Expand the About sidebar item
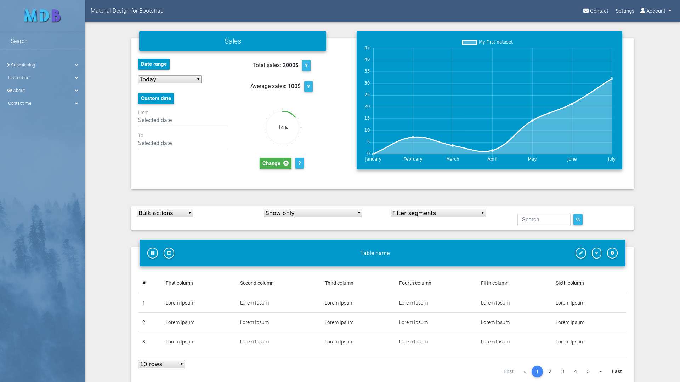Screen dimensions: 680x382 click(x=42, y=91)
